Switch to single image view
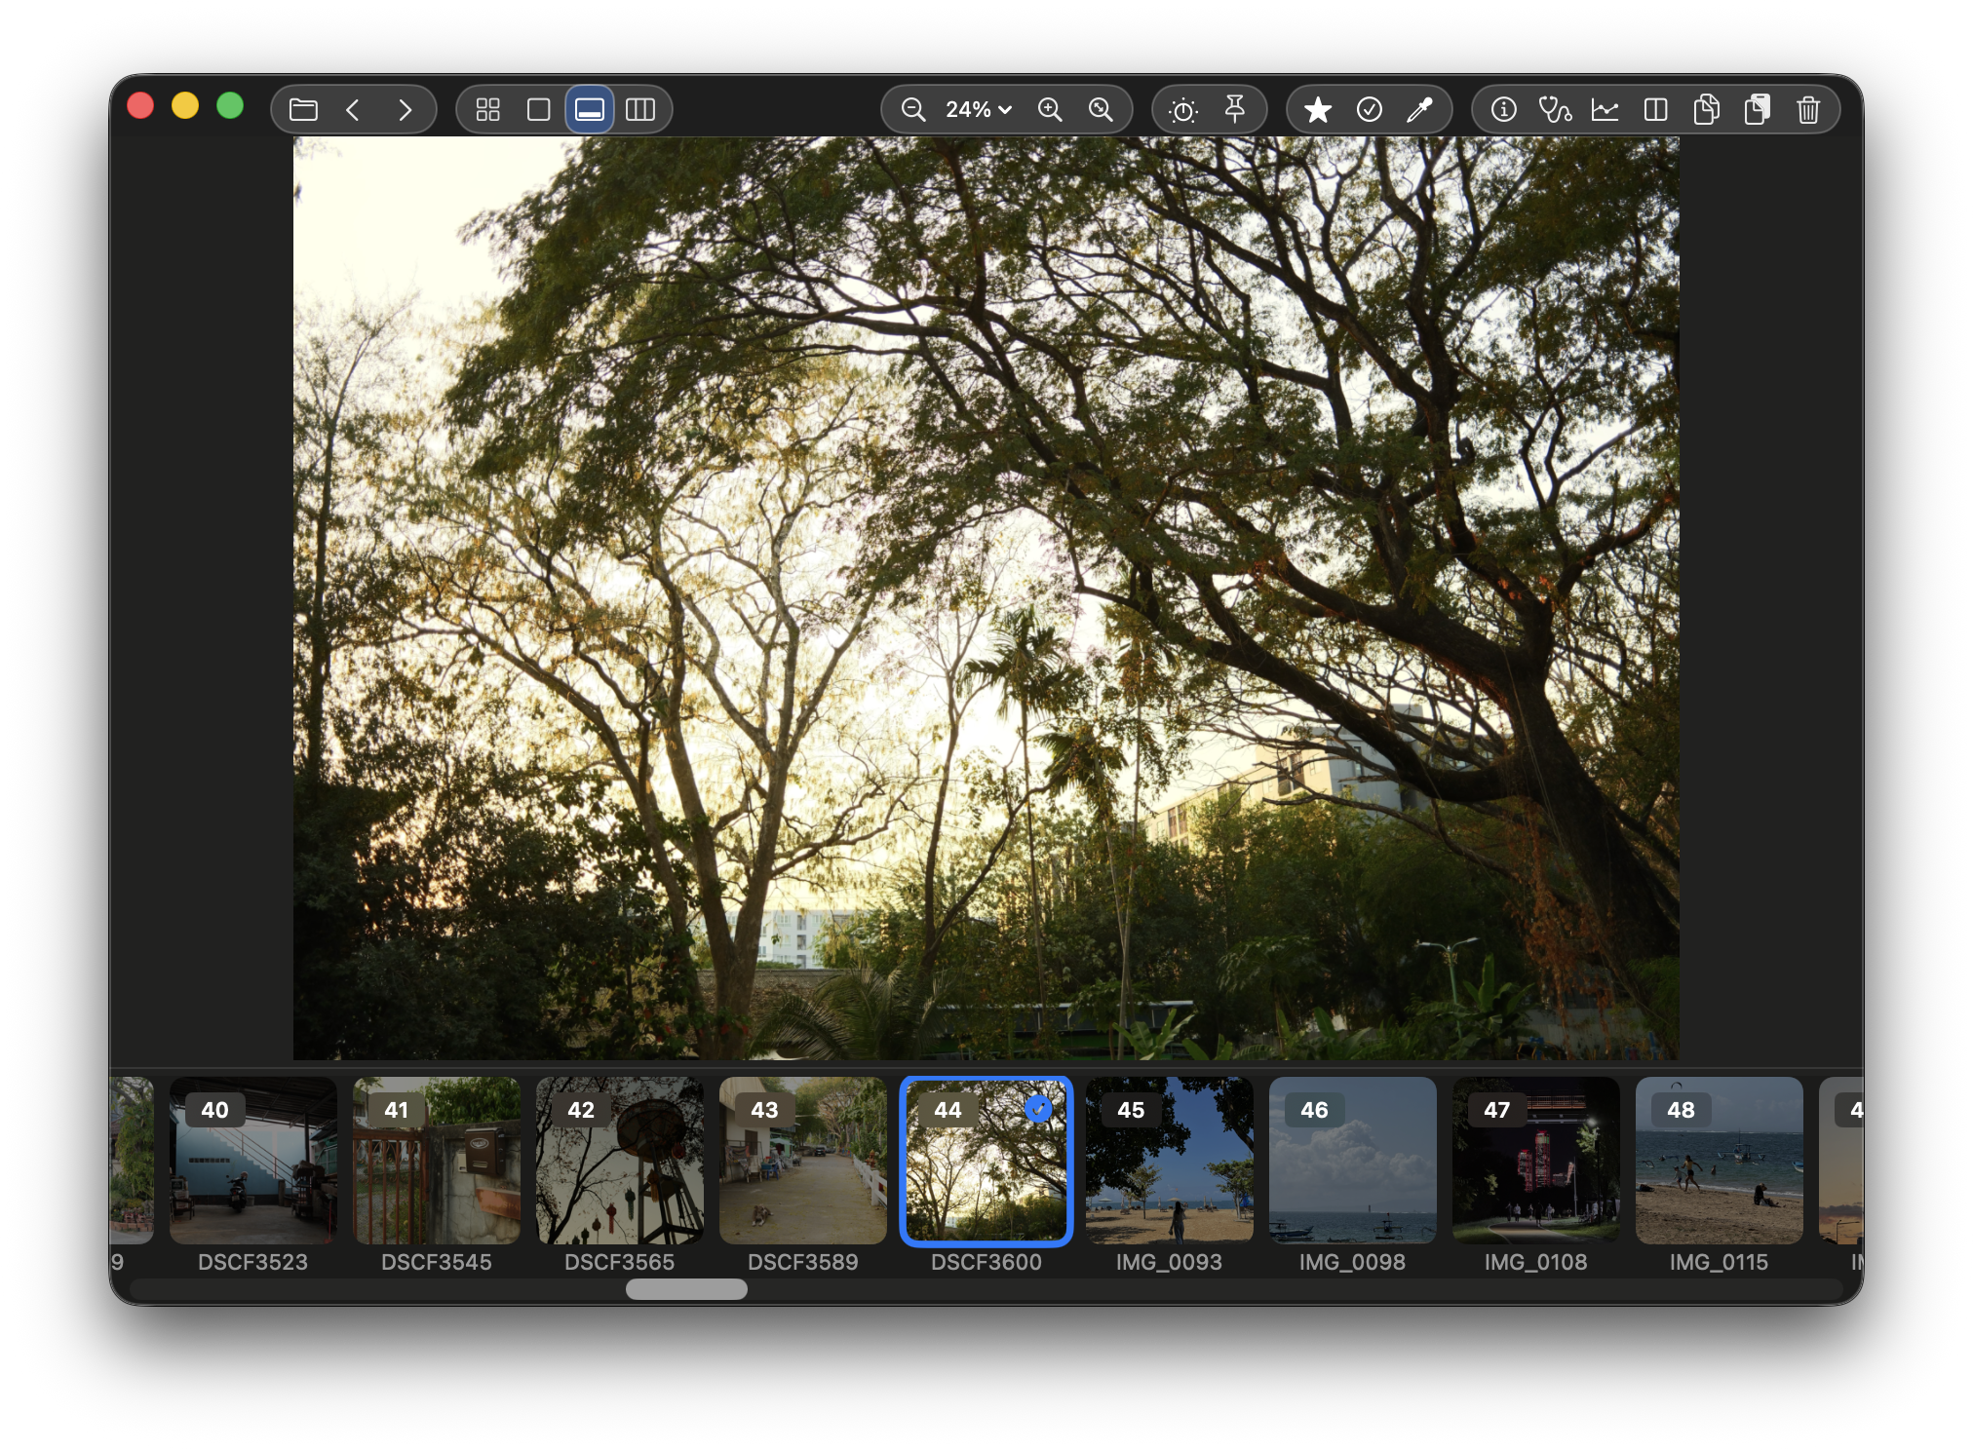Image resolution: width=1973 pixels, height=1450 pixels. [539, 109]
